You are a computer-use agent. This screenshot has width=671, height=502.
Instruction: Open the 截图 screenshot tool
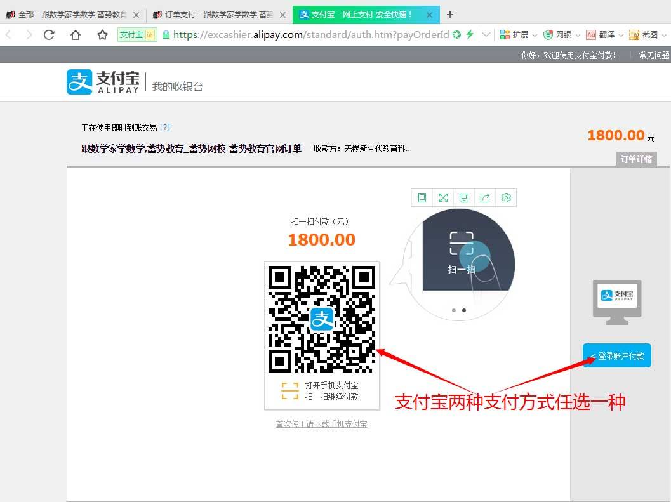tap(643, 35)
